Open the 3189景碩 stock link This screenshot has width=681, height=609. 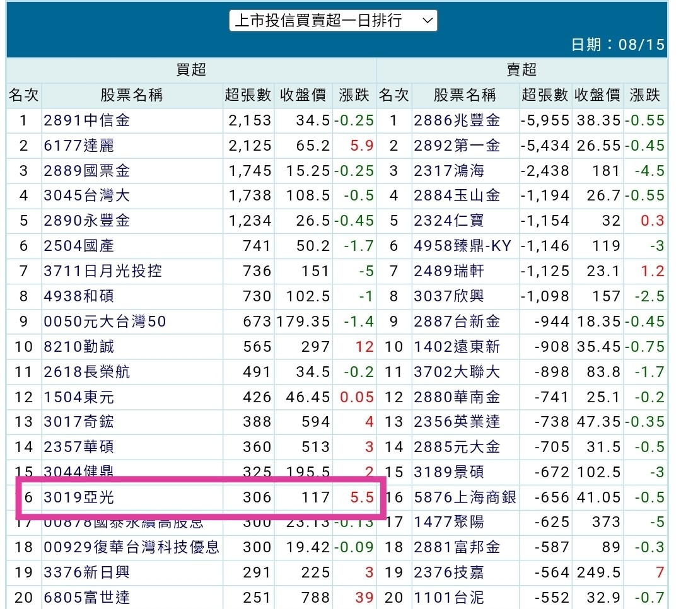[x=449, y=472]
